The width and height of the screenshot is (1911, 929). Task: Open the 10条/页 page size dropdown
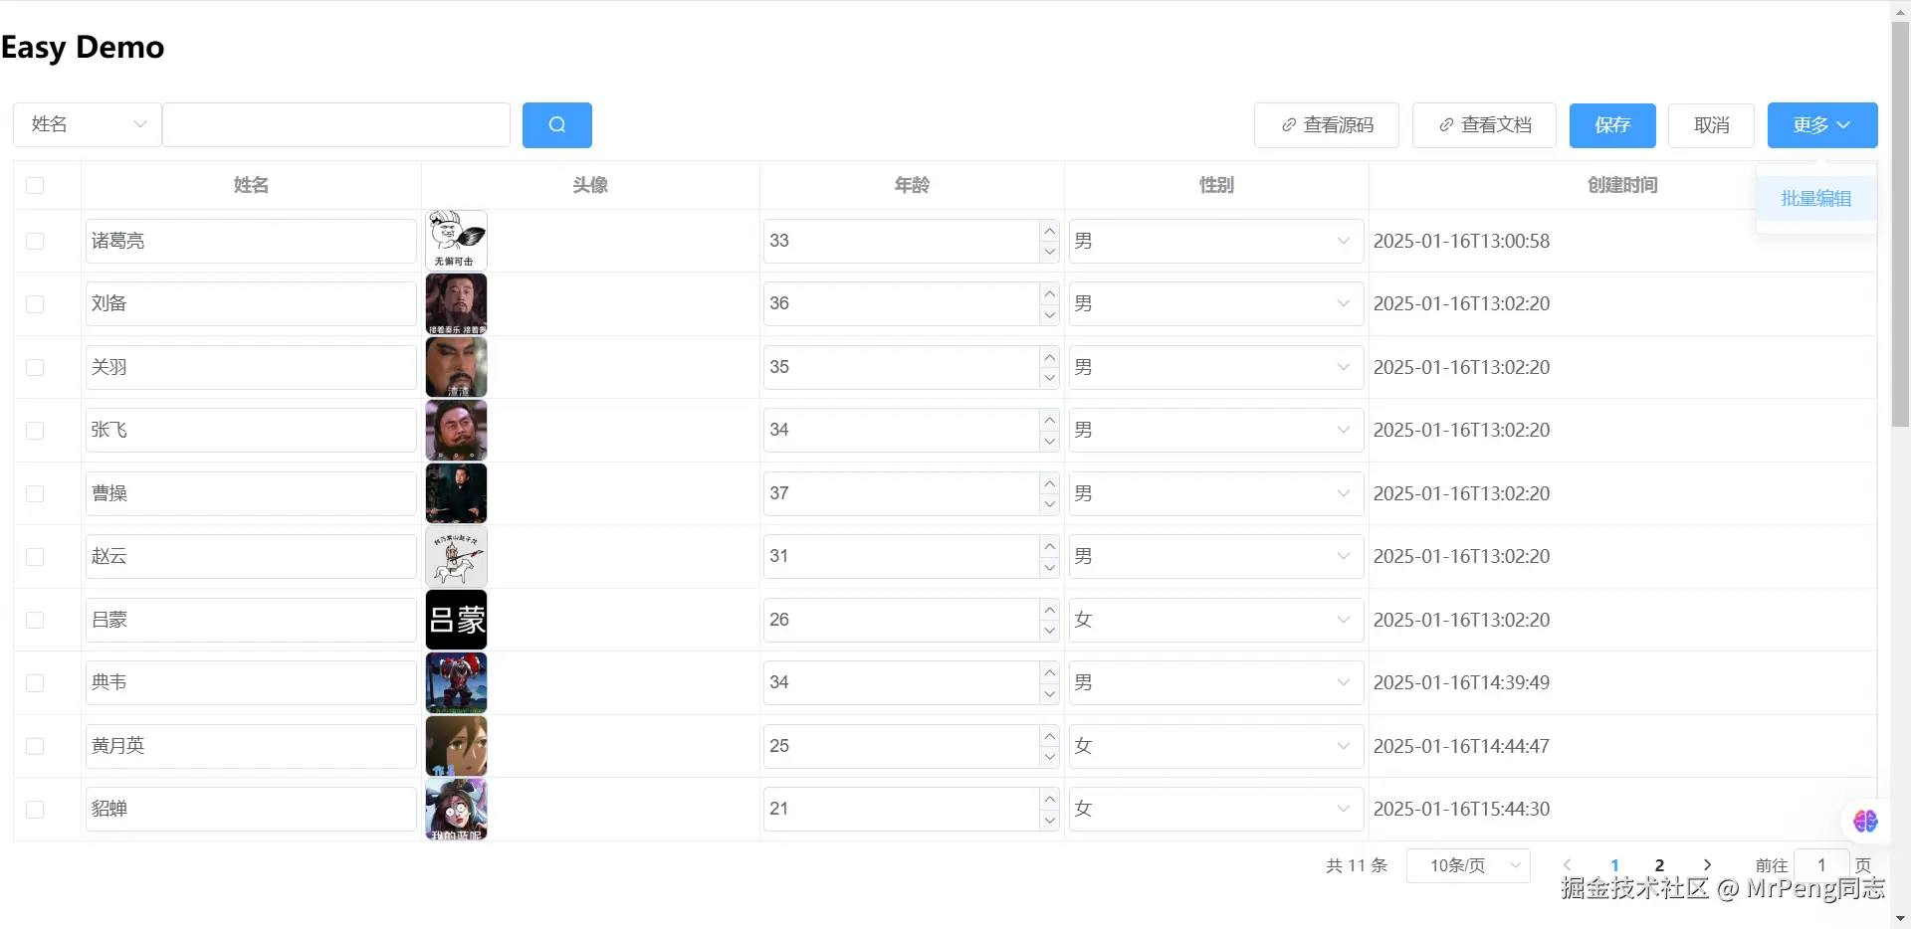[1468, 865]
